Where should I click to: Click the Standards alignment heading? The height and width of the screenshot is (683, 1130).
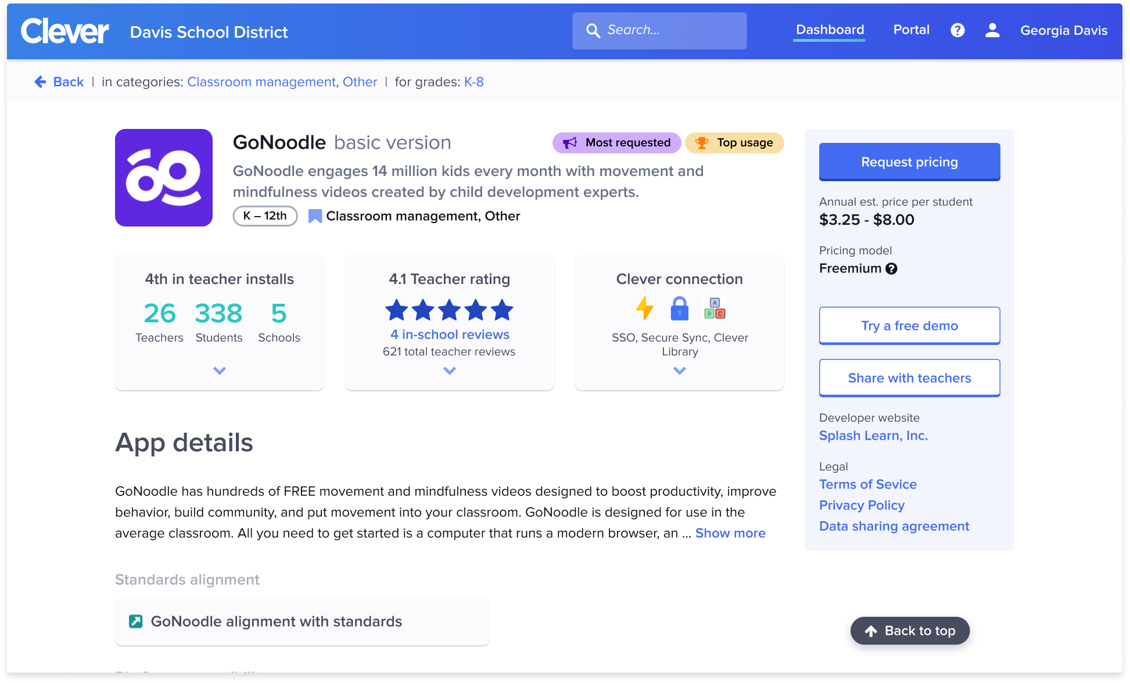coord(187,580)
